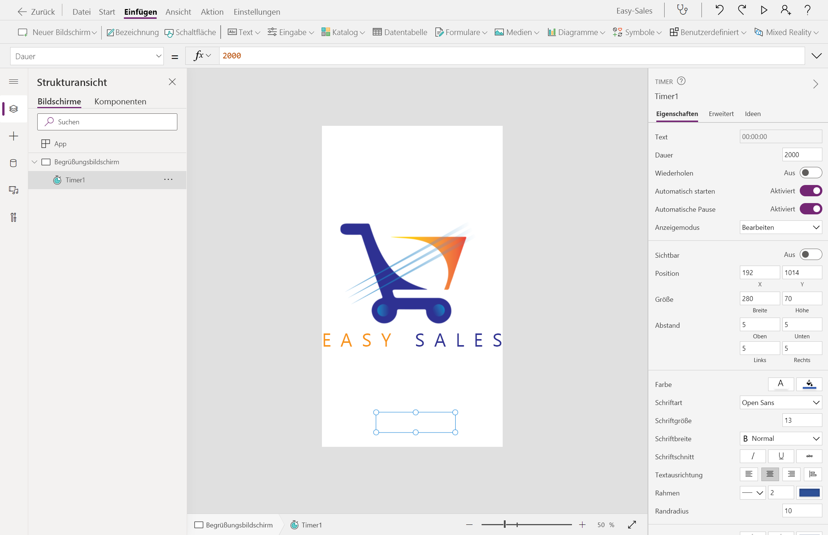Click the Schaltfläche insert button
This screenshot has width=828, height=535.
click(x=191, y=32)
